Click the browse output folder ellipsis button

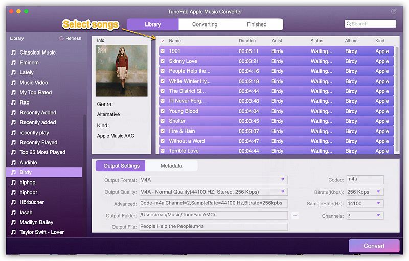(295, 216)
